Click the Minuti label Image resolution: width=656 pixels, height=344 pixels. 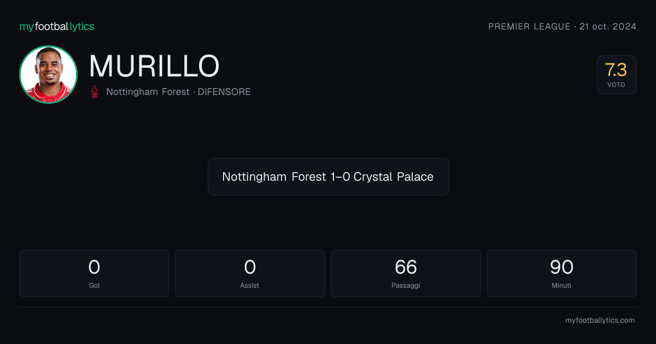[x=561, y=285]
